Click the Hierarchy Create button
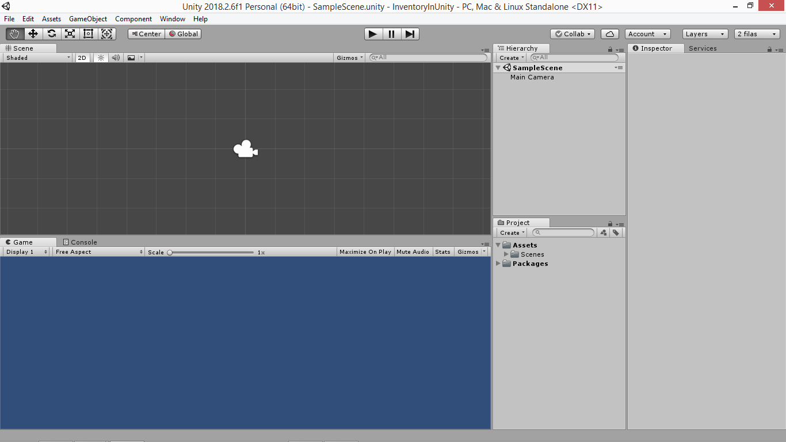This screenshot has width=786, height=442. (x=512, y=58)
